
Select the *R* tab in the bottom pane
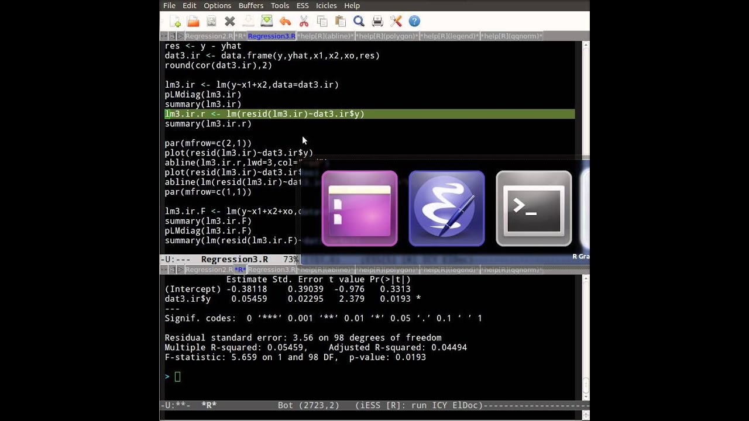point(240,270)
